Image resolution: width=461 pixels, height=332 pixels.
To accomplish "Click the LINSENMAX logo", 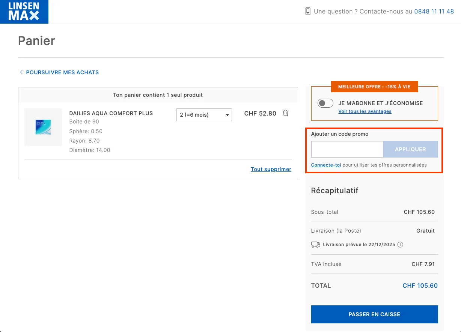I will (24, 12).
